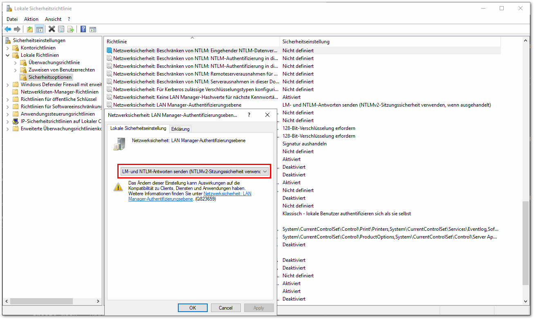Switch to the Erklärung tab
Screen dimensions: 534x319
tap(180, 129)
